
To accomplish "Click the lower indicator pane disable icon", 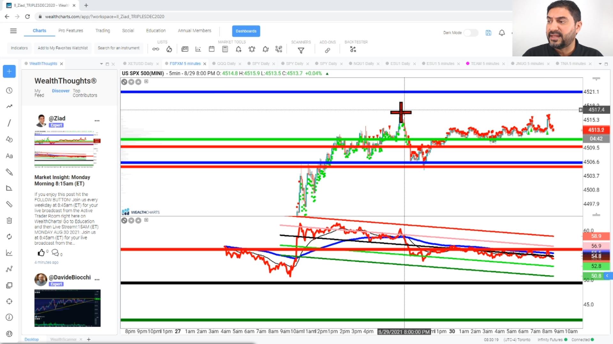I will [x=124, y=220].
